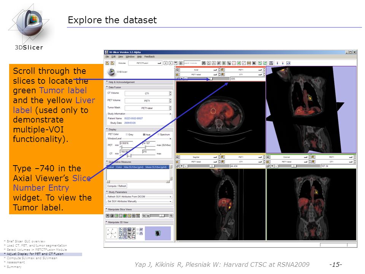This screenshot has width=365, height=274.
Task: Click the top zoom icon in Manipulate 3D View
Action: 134,229
